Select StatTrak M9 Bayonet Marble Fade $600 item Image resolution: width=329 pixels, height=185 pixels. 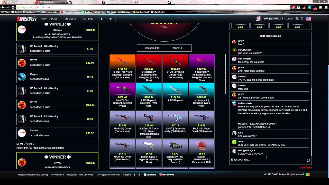click(x=175, y=68)
